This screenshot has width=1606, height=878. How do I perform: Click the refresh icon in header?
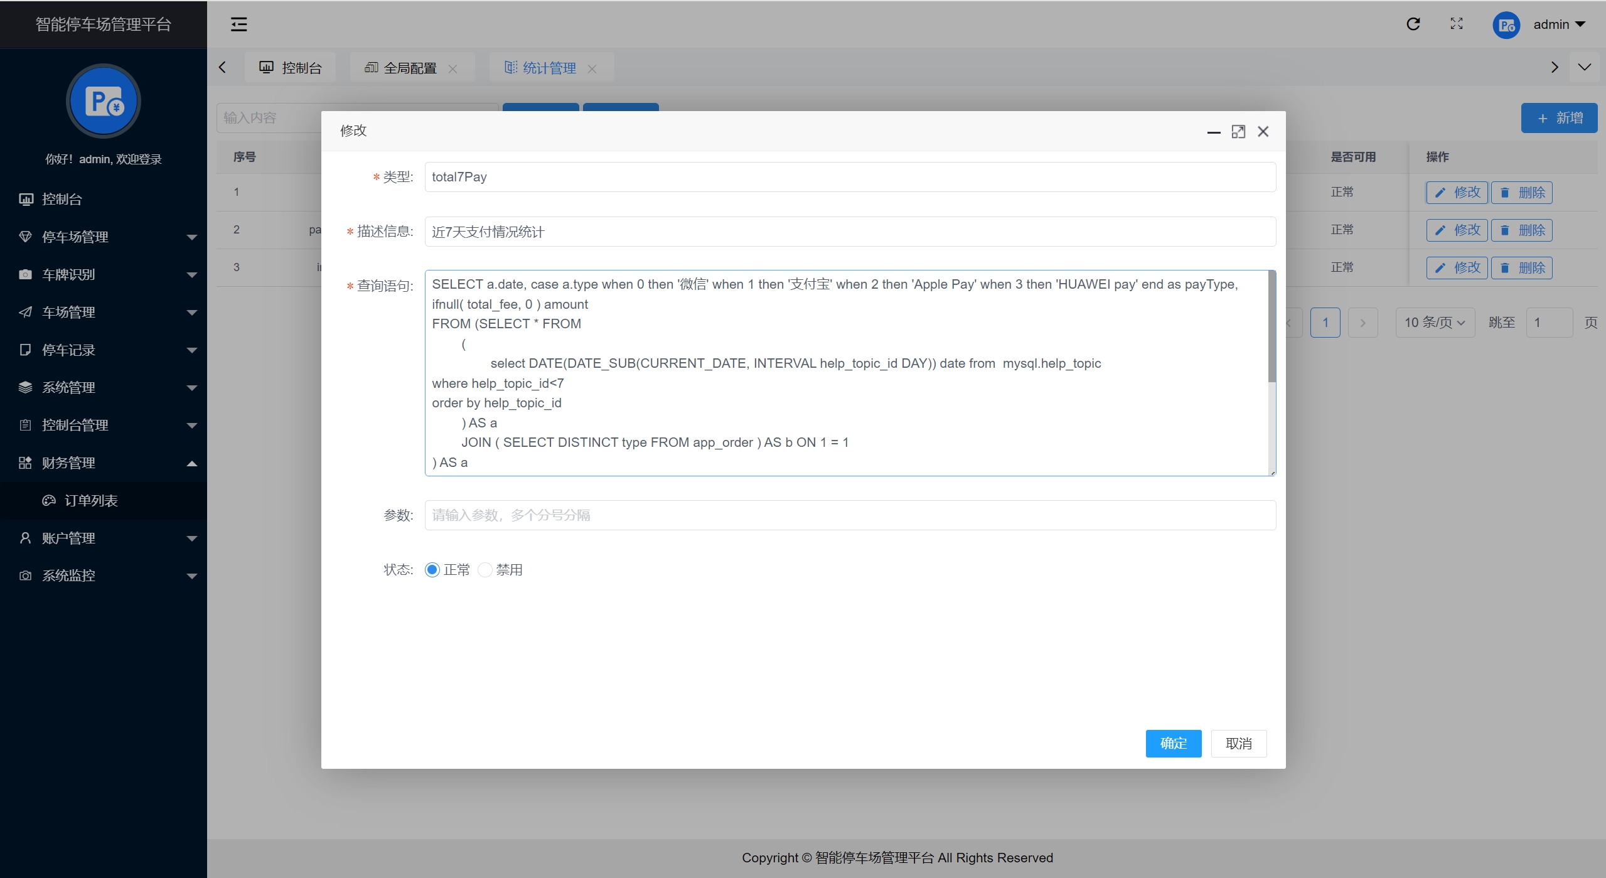coord(1413,24)
